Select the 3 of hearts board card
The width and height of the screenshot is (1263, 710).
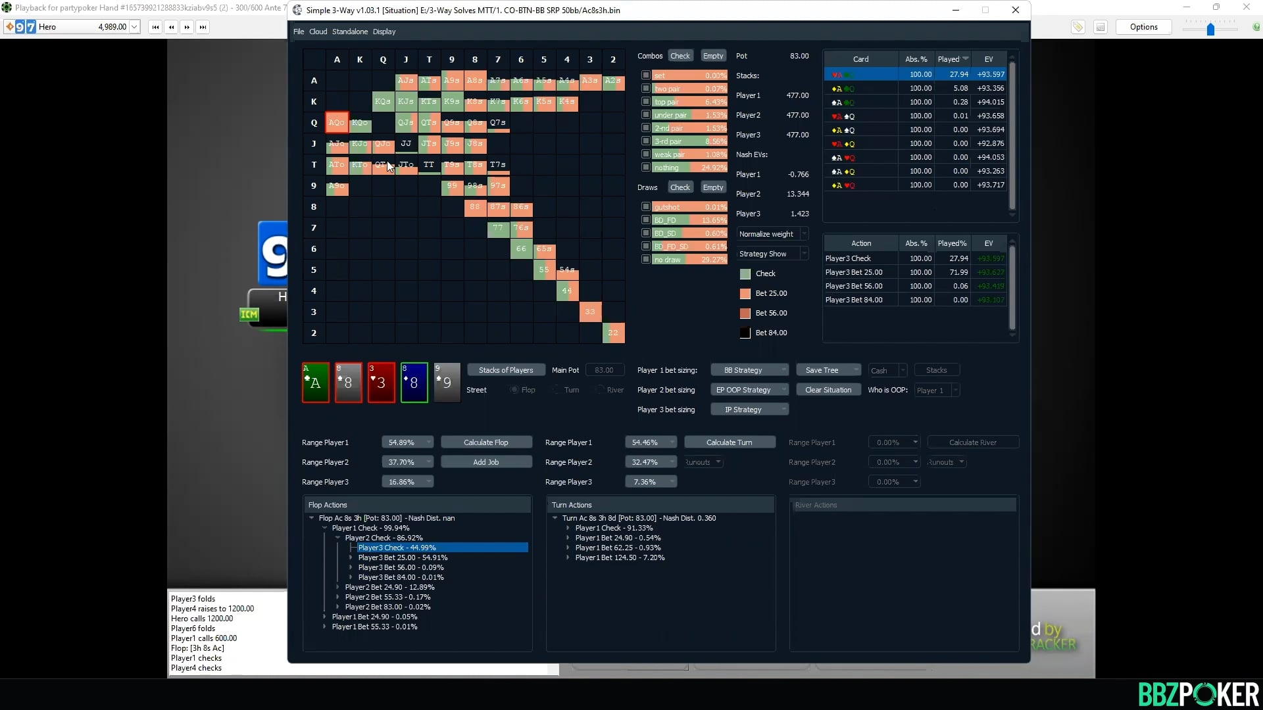point(381,382)
